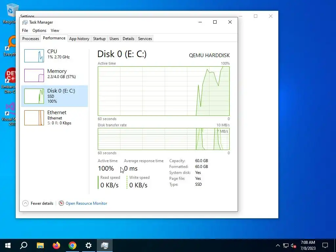Maximize the Settings window behind
Screen dimensions: 336x252
256,16
